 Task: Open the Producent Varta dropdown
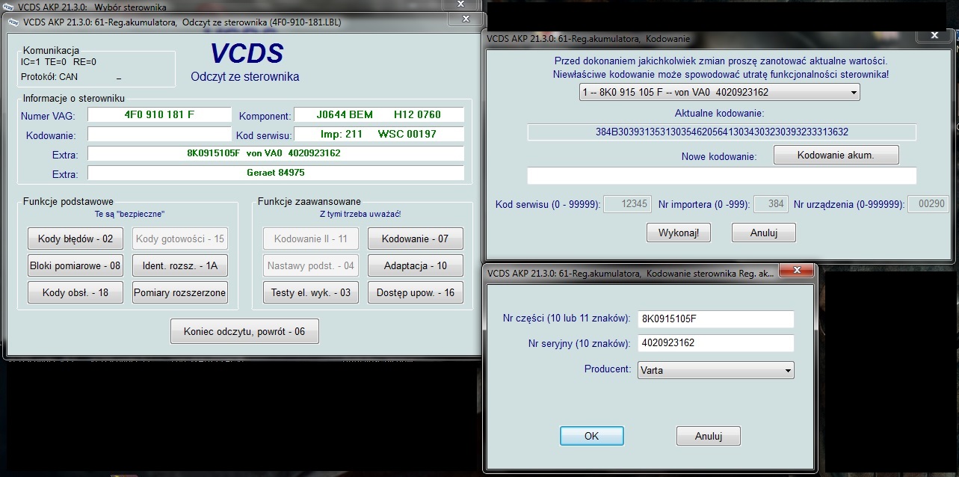pyautogui.click(x=715, y=370)
